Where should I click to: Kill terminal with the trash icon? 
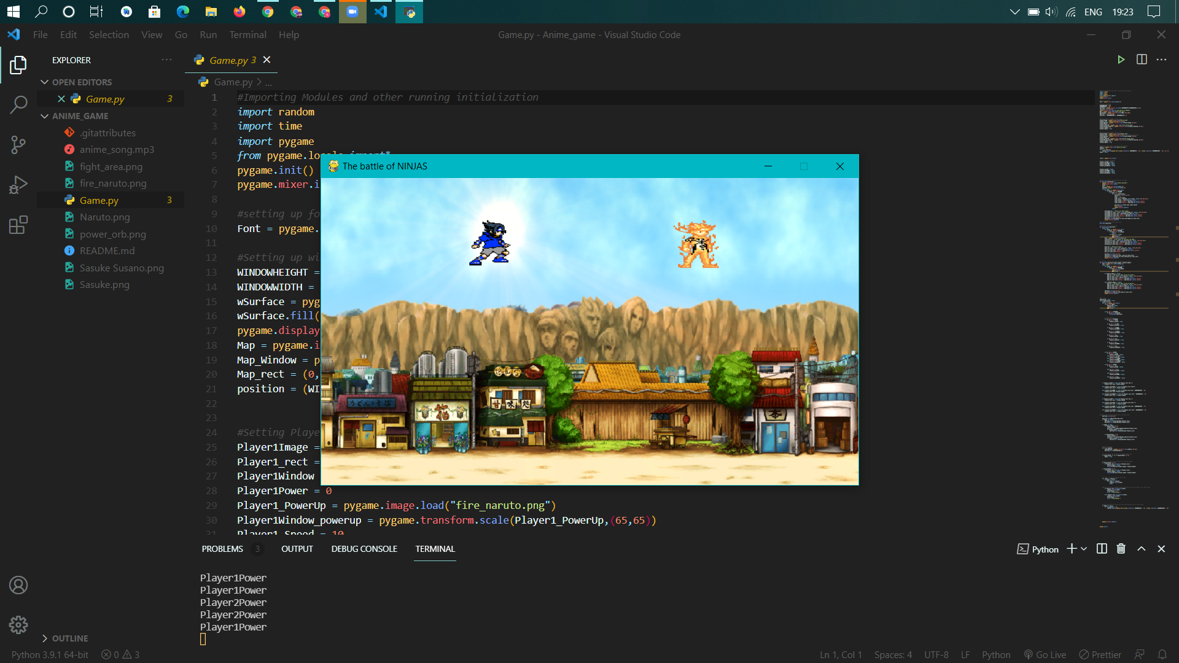(1121, 549)
